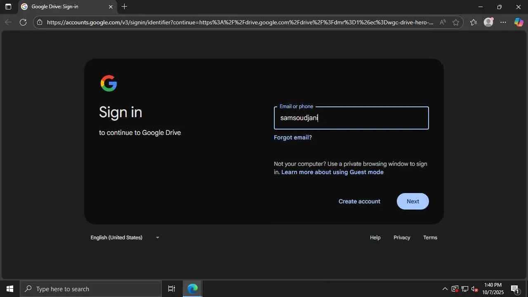The width and height of the screenshot is (528, 297).
Task: Show hidden system tray icons
Action: (x=445, y=289)
